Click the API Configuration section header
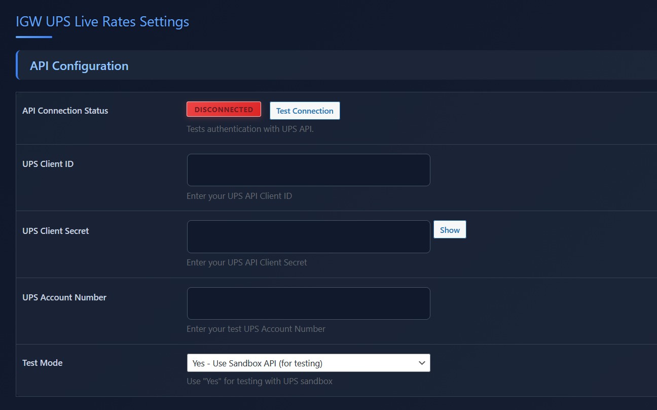 (79, 66)
